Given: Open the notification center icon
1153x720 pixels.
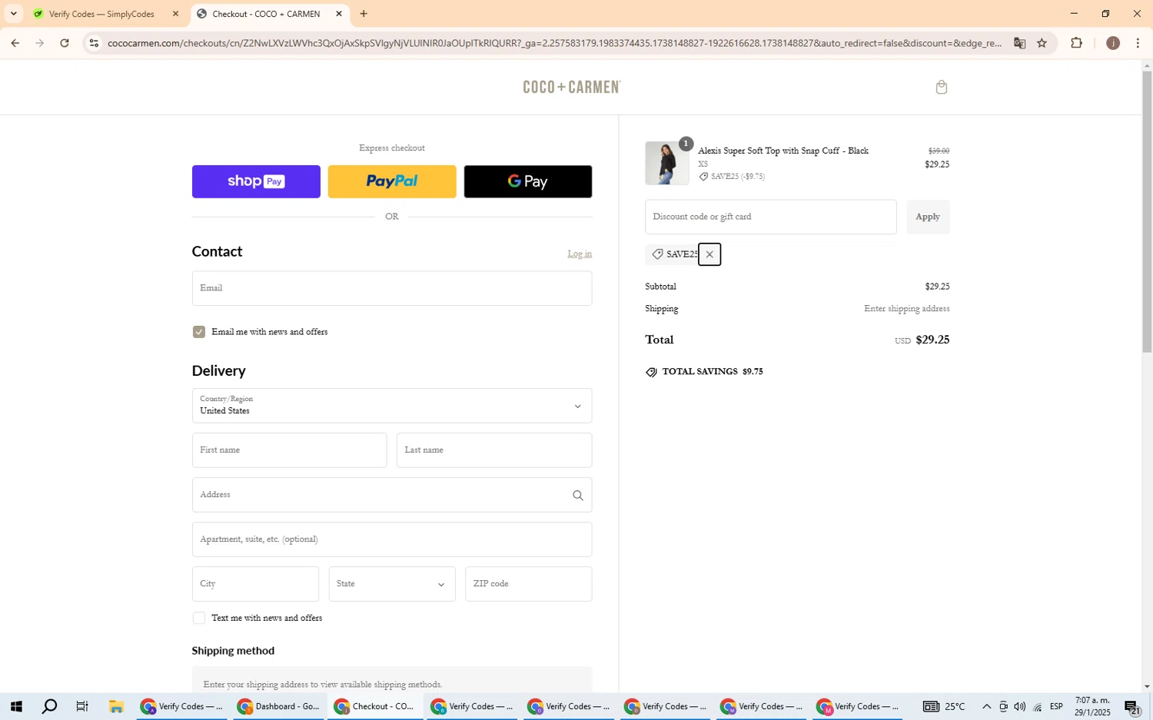Looking at the screenshot, I should point(1132,707).
